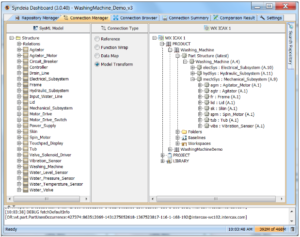The width and height of the screenshot is (300, 237).
Task: Click the Connection Type column header
Action: (120, 28)
